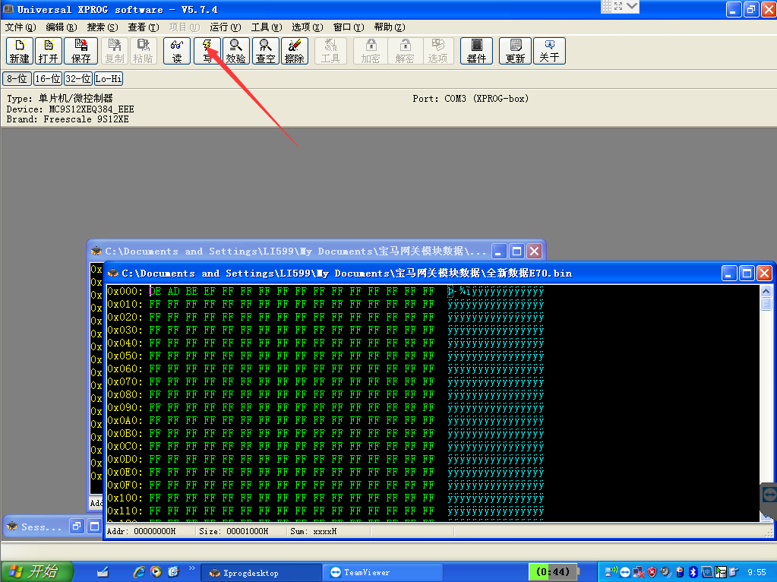Open the 编辑 menu

click(x=62, y=27)
